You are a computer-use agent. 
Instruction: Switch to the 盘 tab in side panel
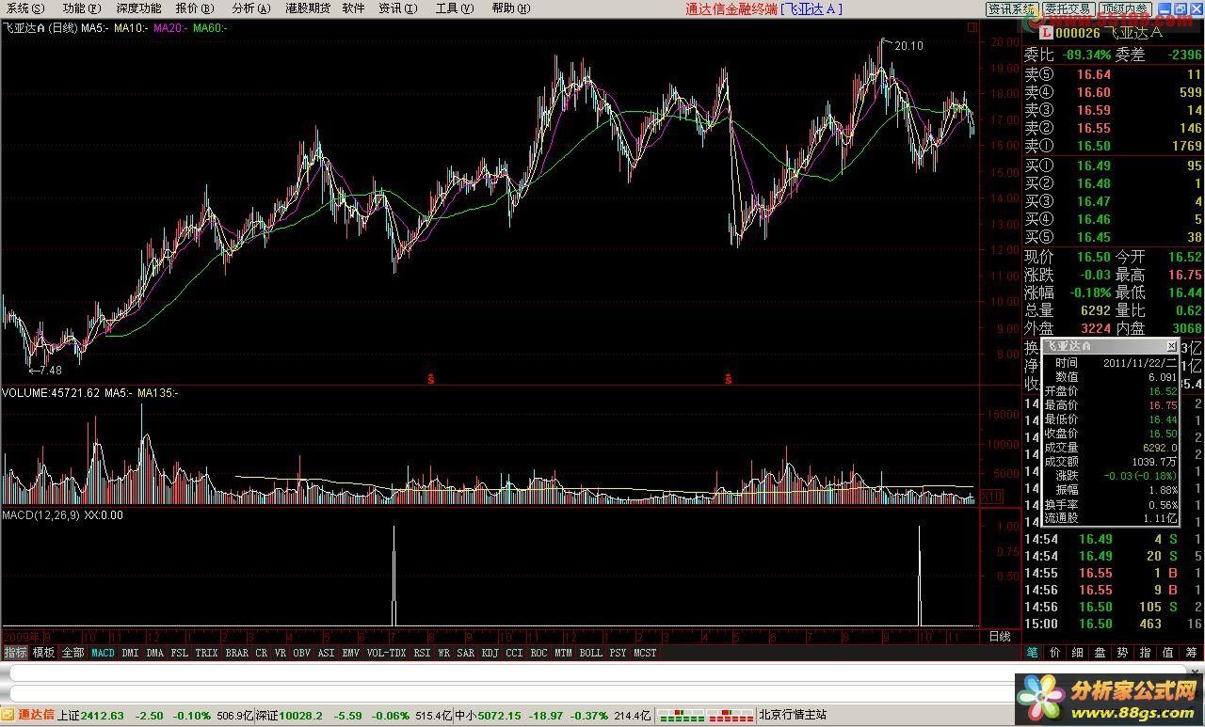pyautogui.click(x=1101, y=652)
